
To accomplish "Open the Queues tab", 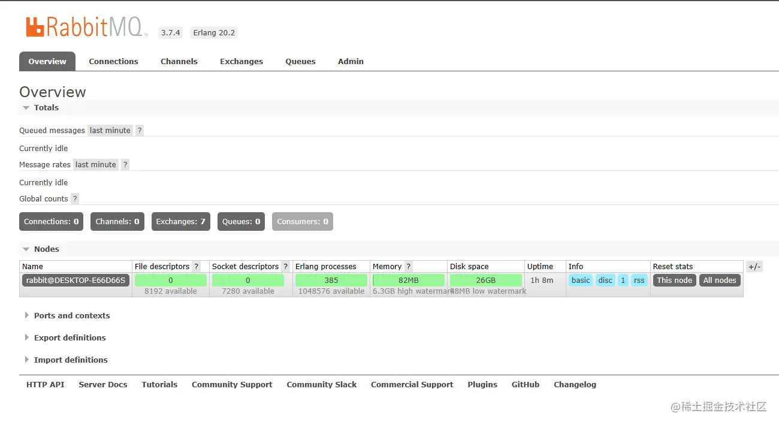I will [300, 62].
